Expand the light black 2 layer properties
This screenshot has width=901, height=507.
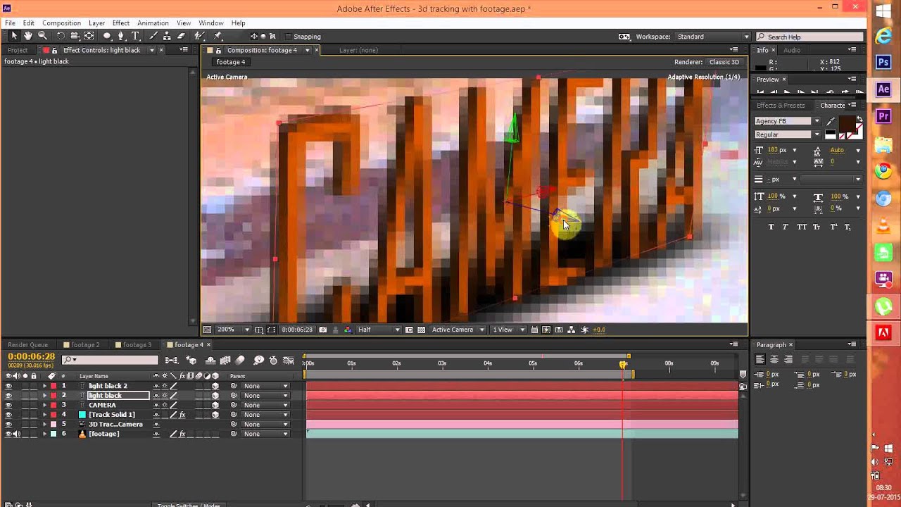point(44,386)
